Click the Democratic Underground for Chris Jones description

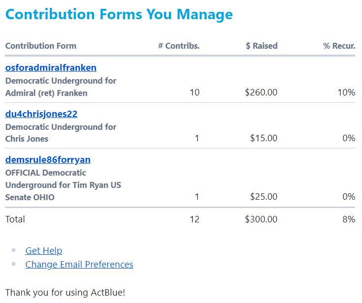[x=61, y=133]
